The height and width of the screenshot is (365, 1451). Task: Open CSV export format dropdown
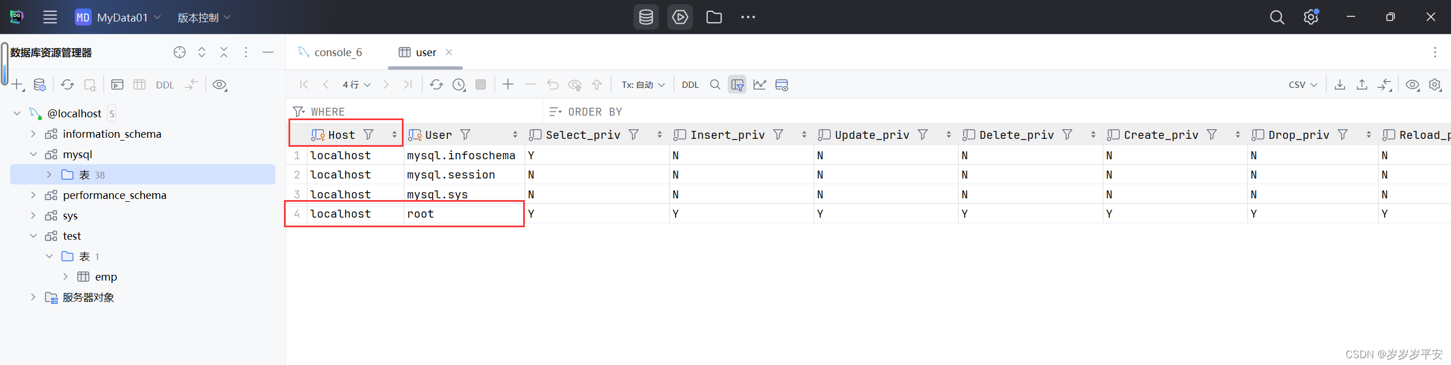coord(1302,84)
